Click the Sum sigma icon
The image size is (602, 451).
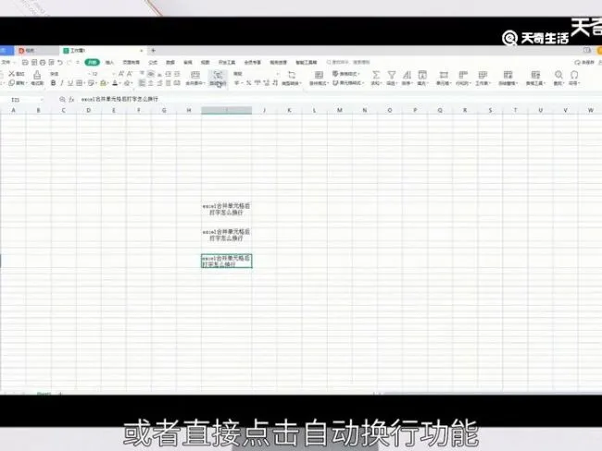(x=376, y=75)
